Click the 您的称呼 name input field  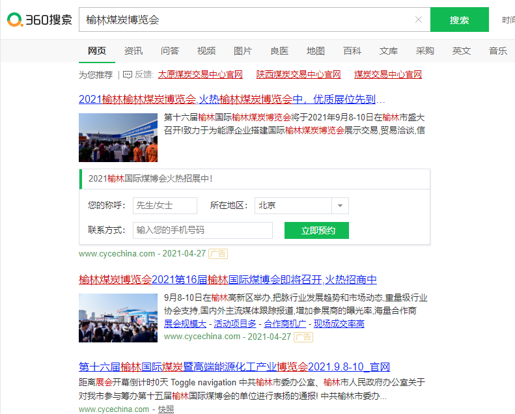click(165, 206)
